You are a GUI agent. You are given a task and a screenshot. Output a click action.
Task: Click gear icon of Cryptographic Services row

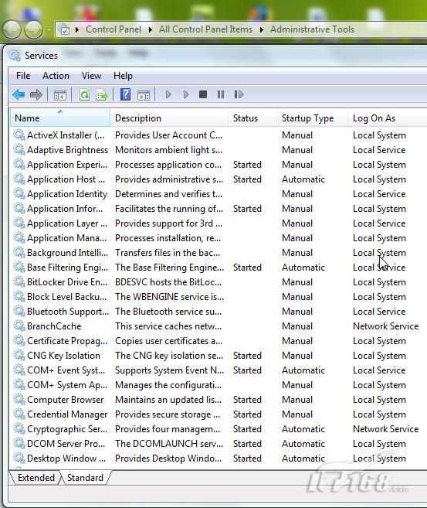pyautogui.click(x=19, y=428)
